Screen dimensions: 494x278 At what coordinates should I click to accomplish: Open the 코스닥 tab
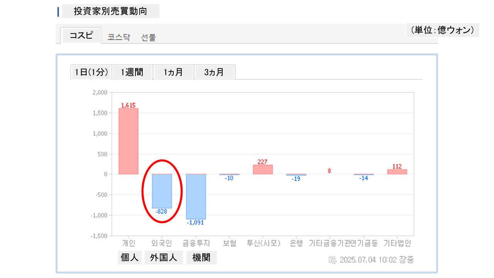[119, 37]
